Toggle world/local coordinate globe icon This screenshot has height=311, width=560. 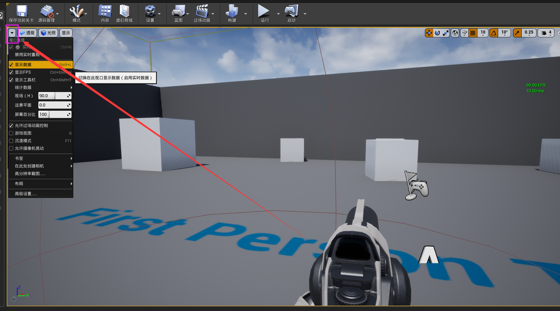(x=455, y=33)
